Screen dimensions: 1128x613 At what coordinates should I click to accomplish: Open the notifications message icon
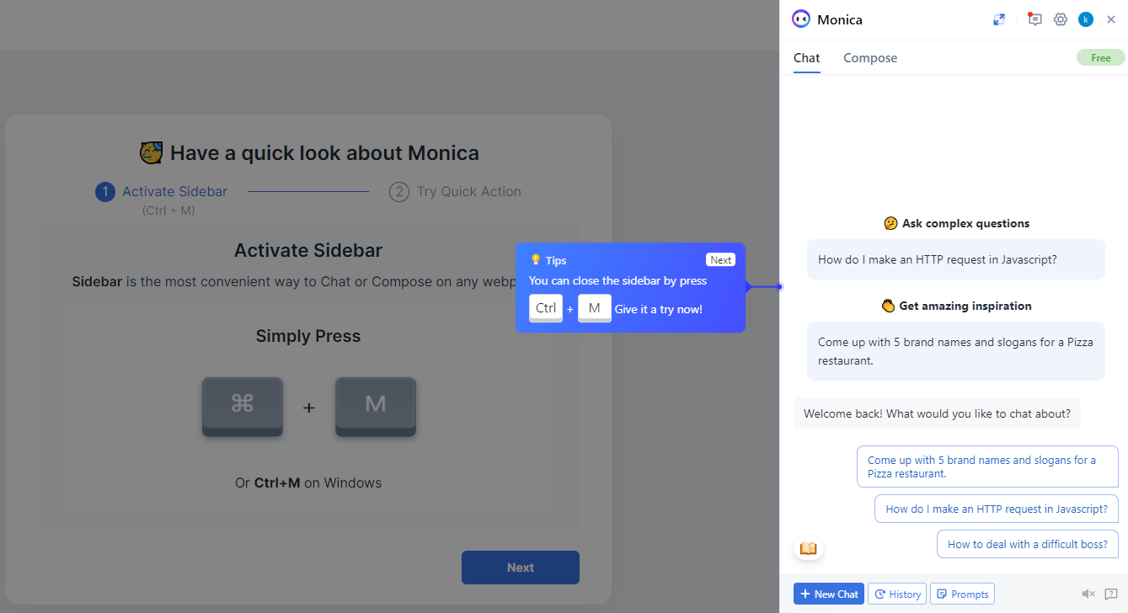point(1035,19)
